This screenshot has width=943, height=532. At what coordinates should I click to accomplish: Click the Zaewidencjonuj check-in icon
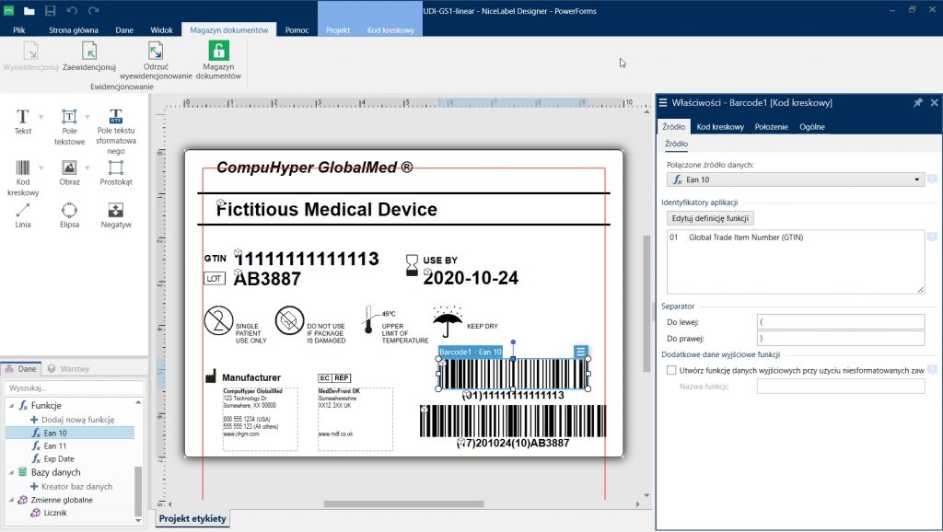(x=89, y=52)
